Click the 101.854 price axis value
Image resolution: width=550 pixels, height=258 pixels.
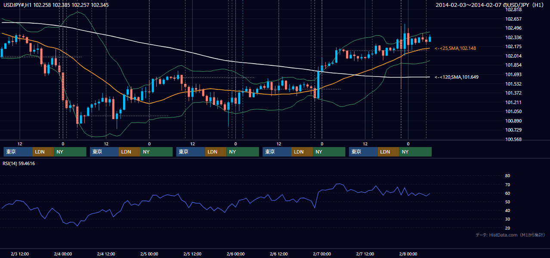(513, 65)
